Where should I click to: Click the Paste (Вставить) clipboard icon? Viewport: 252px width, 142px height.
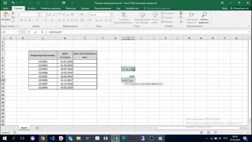click(x=6, y=15)
